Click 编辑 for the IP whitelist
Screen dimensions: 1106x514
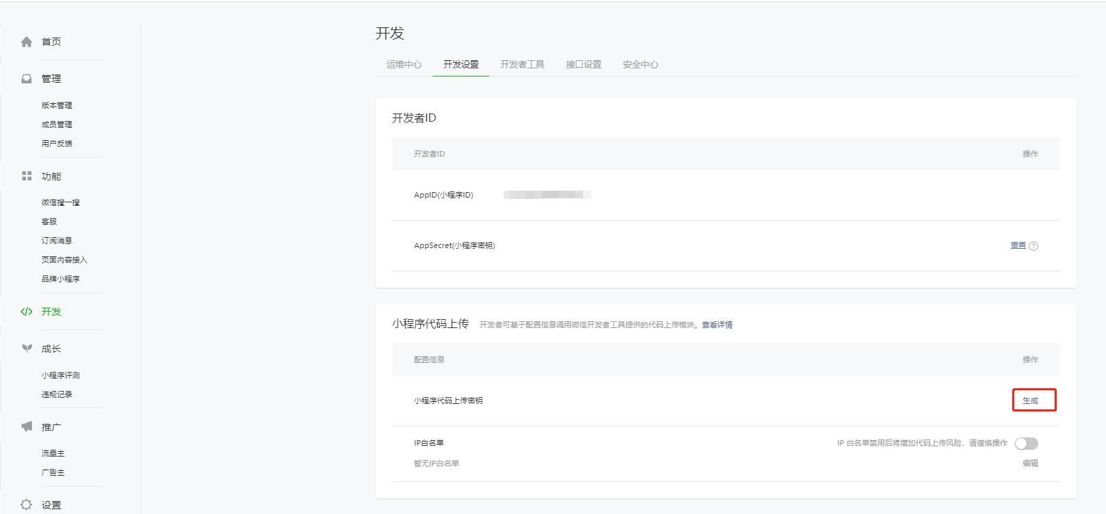point(1030,463)
